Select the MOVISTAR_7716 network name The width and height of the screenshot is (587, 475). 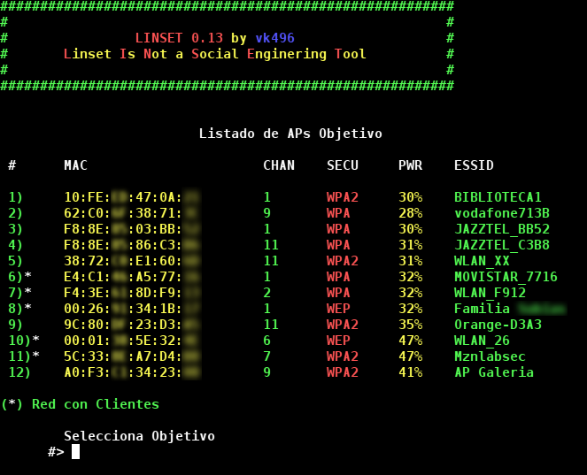[x=506, y=277]
